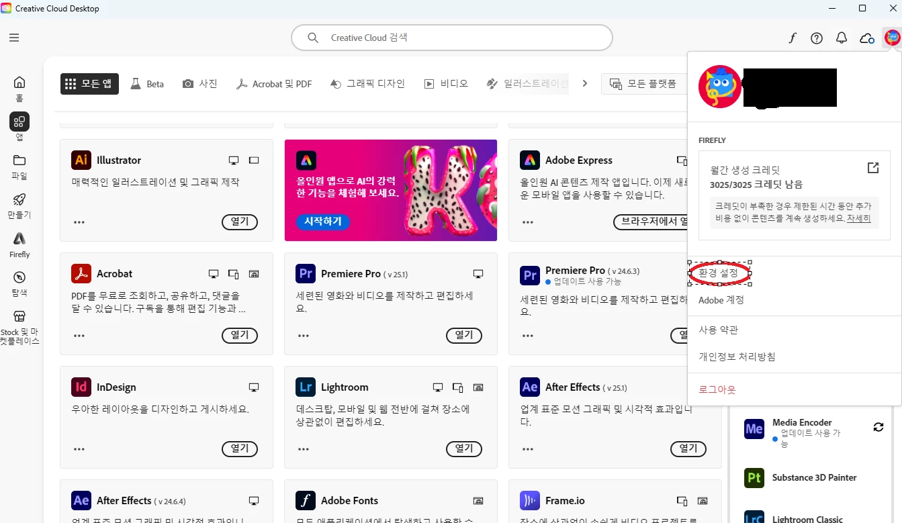Click the large profile avatar in the account panel
Viewport: 902px width, 523px height.
click(720, 87)
